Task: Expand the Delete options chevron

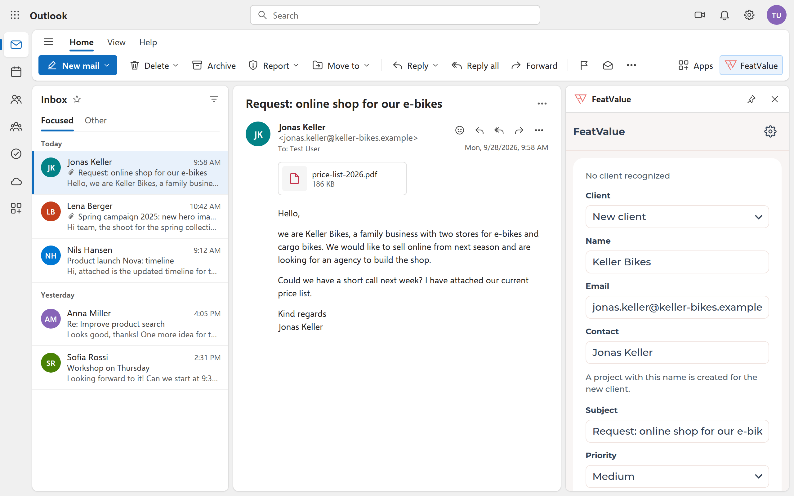Action: (x=176, y=65)
